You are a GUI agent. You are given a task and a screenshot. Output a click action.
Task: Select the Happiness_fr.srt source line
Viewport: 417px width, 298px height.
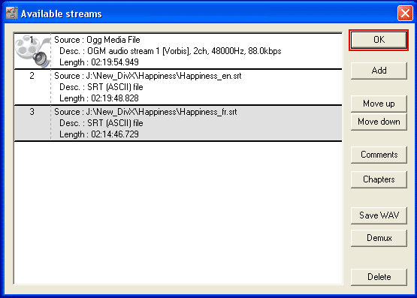(x=146, y=112)
